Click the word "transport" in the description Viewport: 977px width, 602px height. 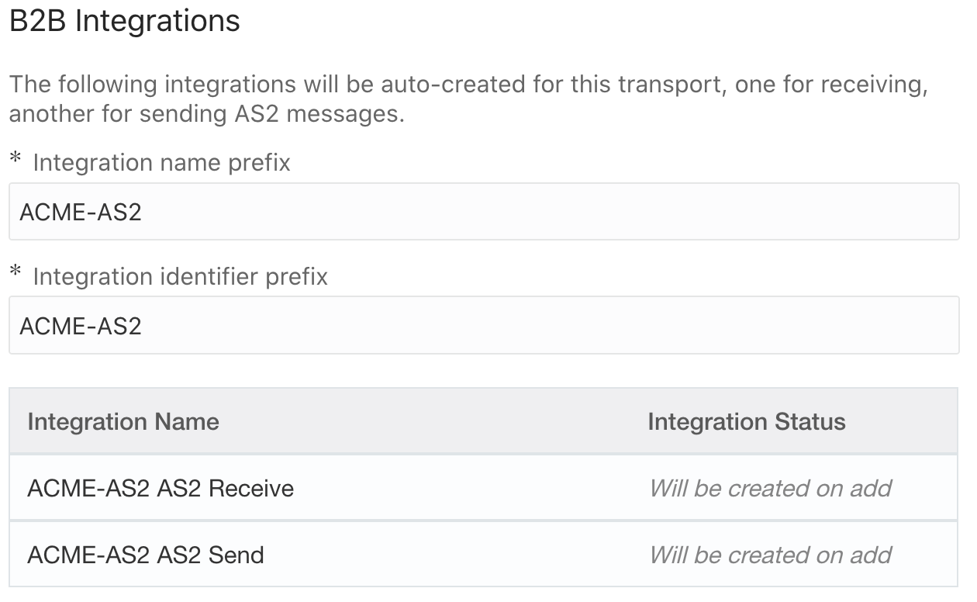(x=669, y=83)
